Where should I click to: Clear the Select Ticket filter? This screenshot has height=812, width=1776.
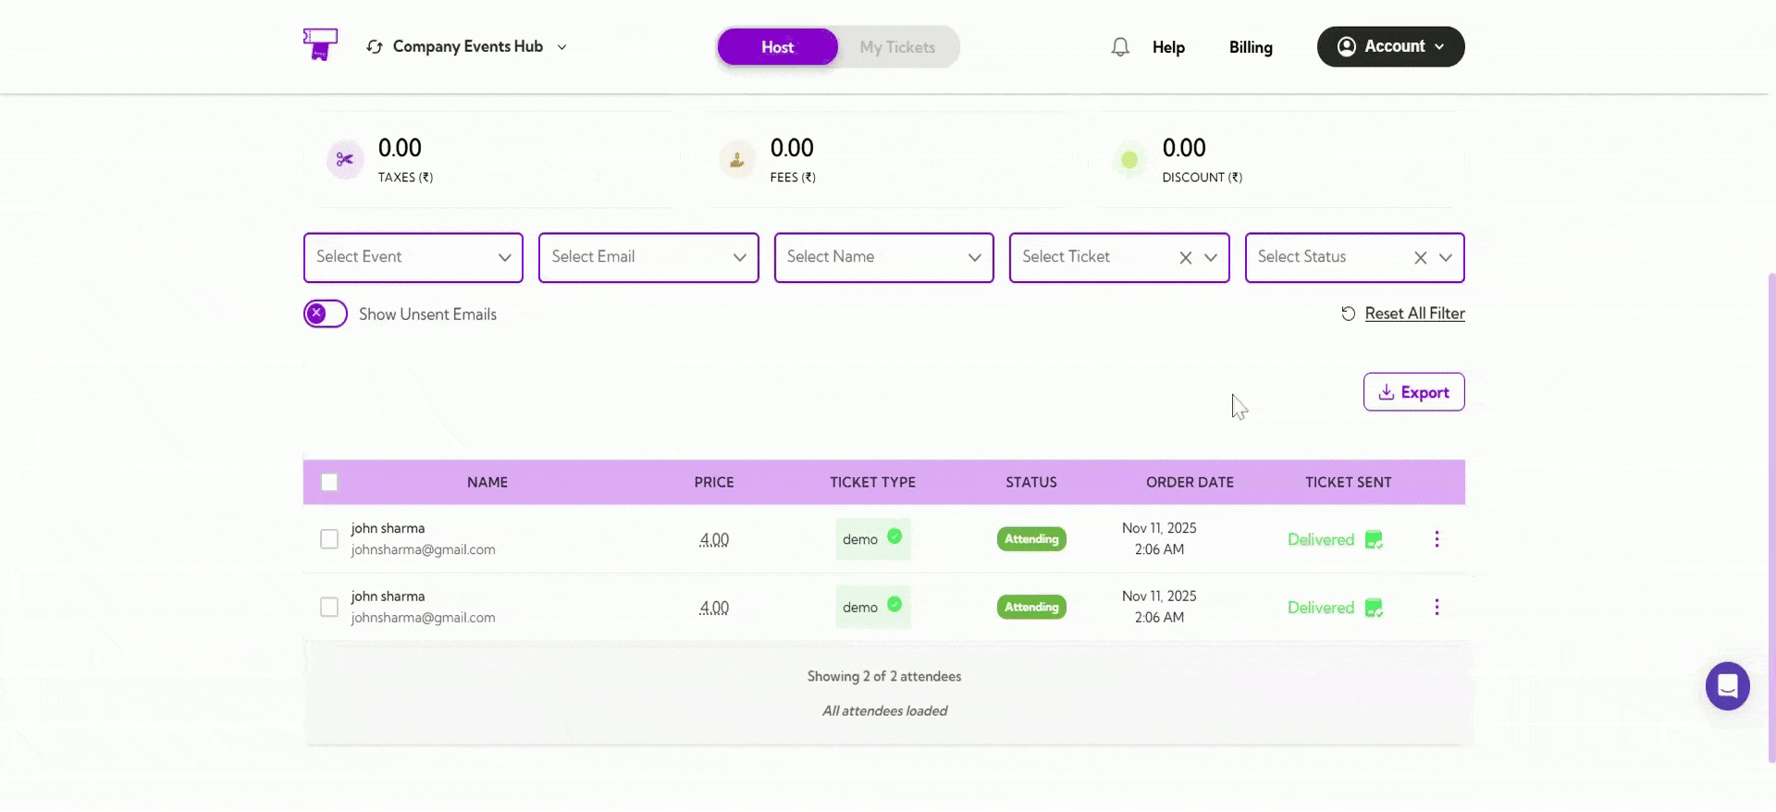coord(1185,258)
